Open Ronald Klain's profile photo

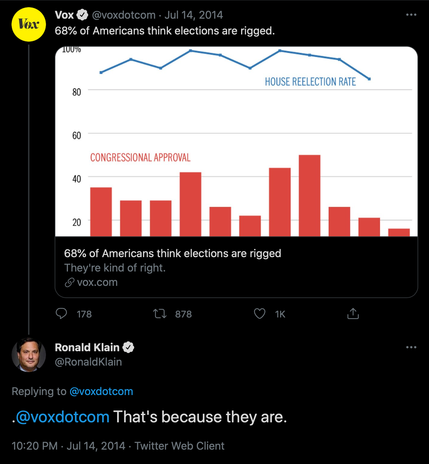[x=29, y=355]
